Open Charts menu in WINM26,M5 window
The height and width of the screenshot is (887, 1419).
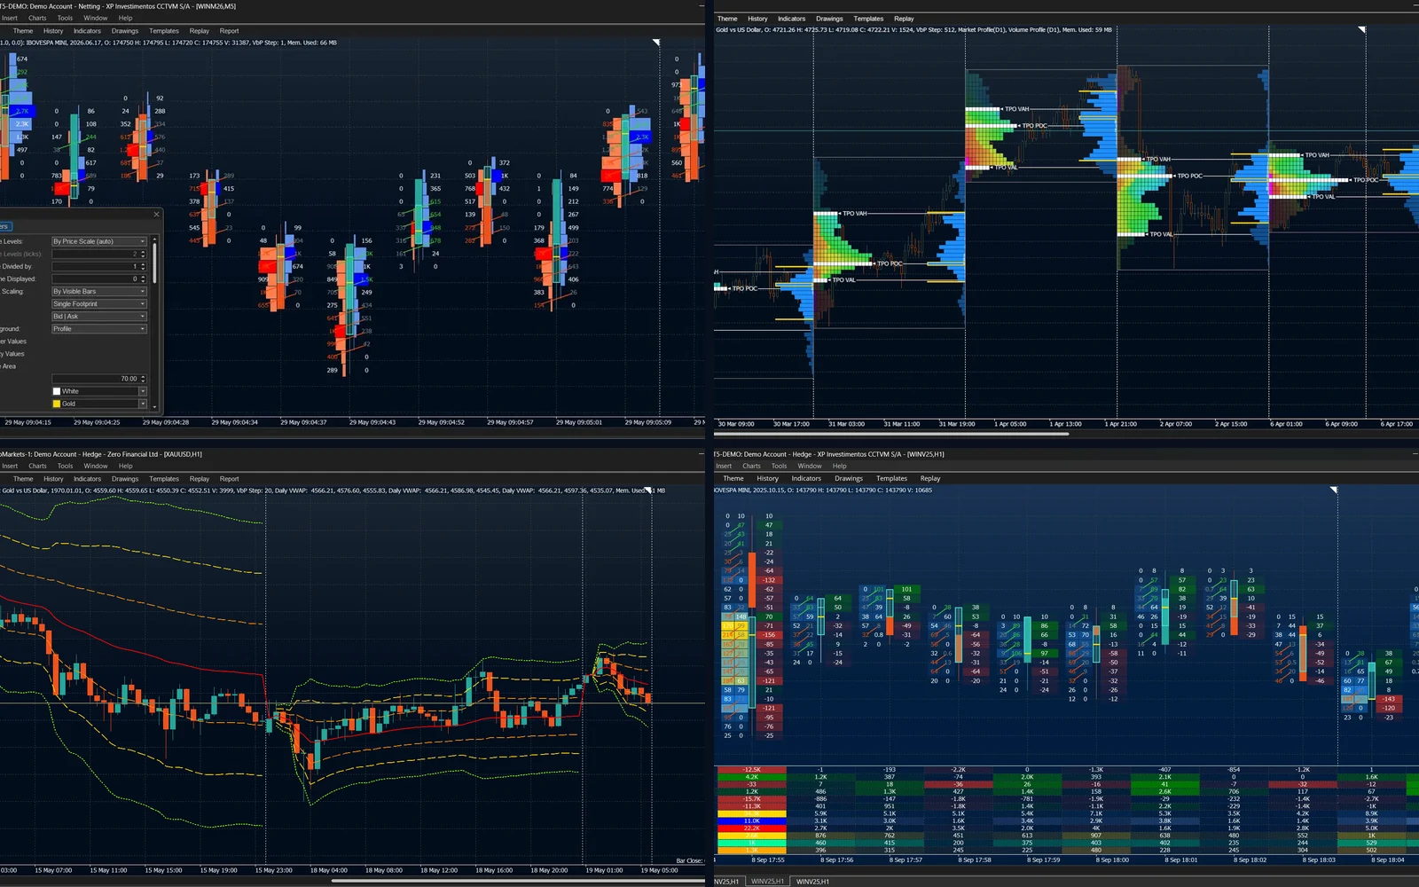tap(37, 18)
